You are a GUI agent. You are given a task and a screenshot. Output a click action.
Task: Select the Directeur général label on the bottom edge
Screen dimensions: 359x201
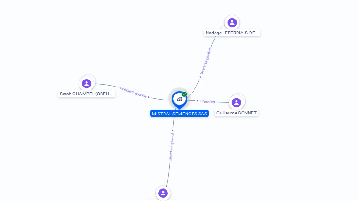click(172, 147)
